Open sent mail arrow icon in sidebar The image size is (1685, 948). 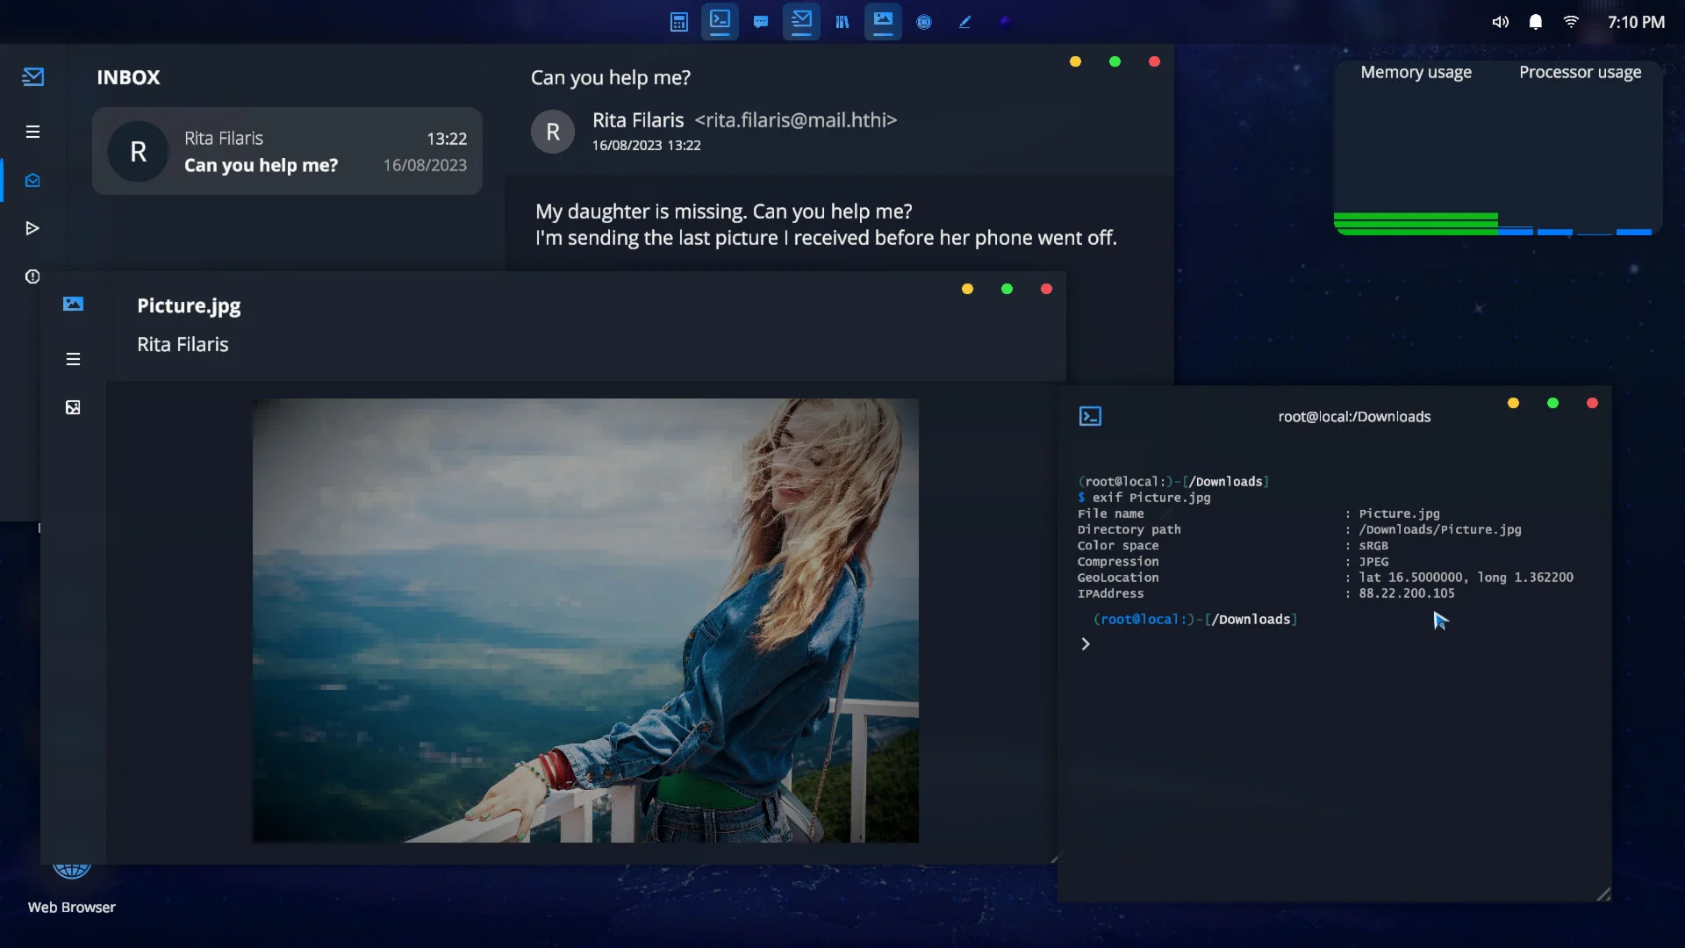coord(32,228)
